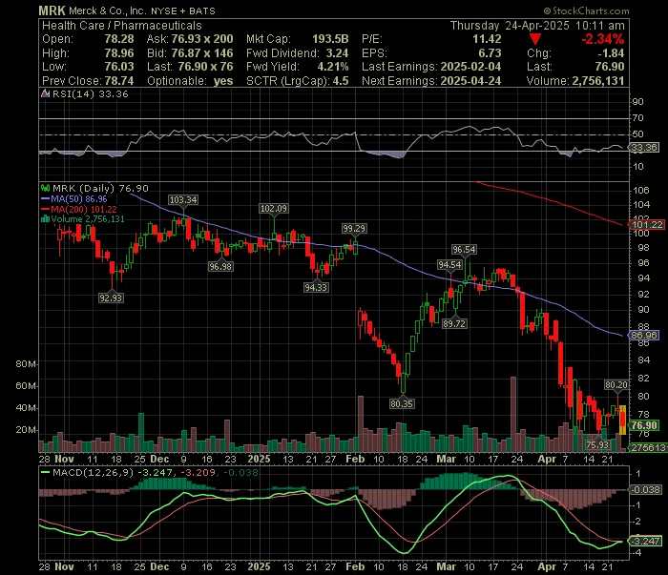Screen dimensions: 668x575
Task: Click the MRK ticker symbol in the title
Action: pos(52,10)
